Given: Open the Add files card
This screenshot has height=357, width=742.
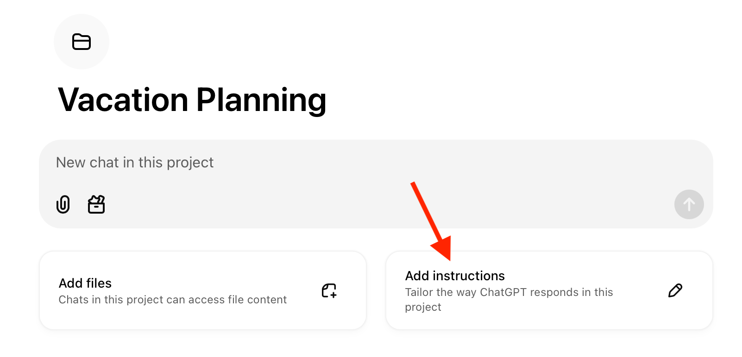Looking at the screenshot, I should [x=202, y=290].
